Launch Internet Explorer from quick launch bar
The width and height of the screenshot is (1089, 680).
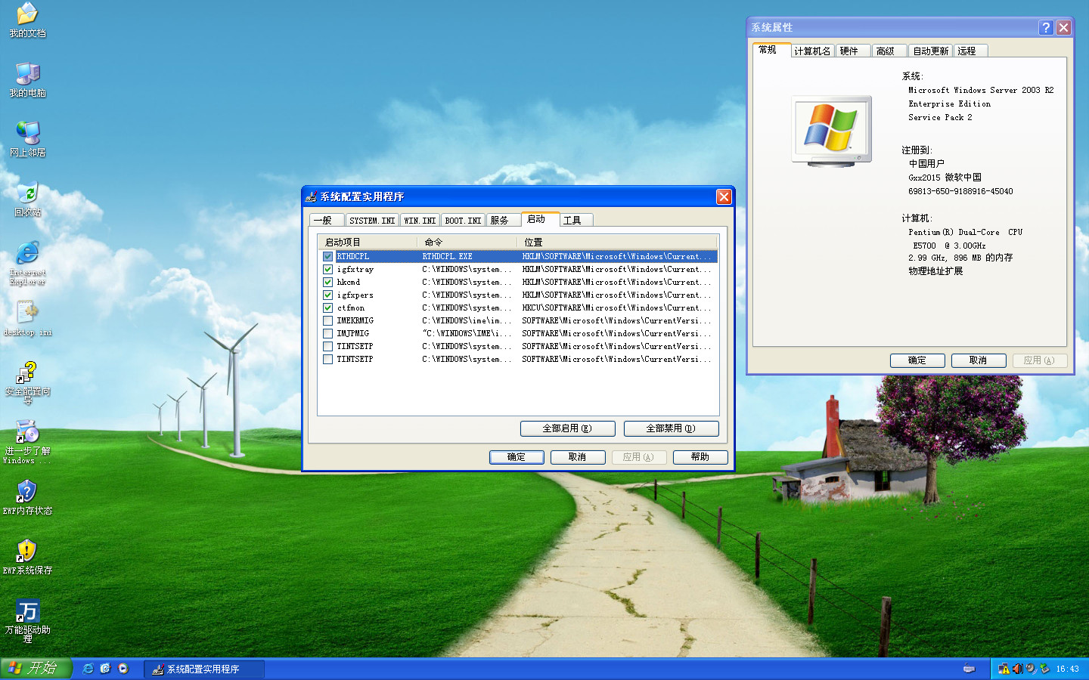tap(88, 669)
